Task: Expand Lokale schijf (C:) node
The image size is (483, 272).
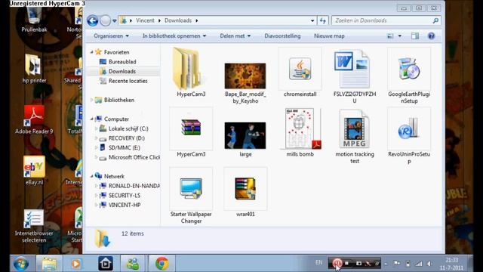Action: click(x=96, y=128)
